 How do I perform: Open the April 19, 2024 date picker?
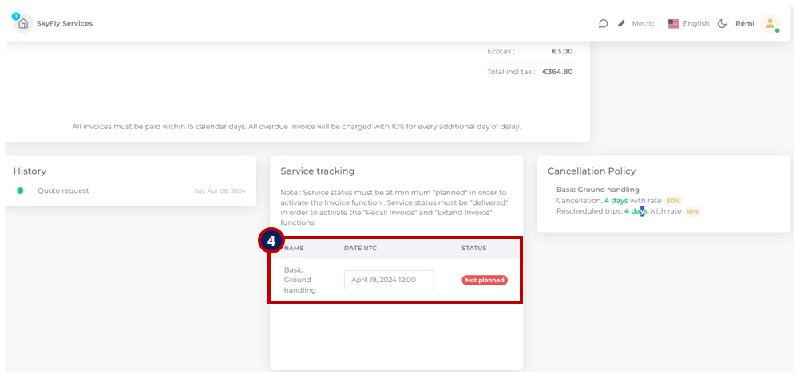pos(389,280)
